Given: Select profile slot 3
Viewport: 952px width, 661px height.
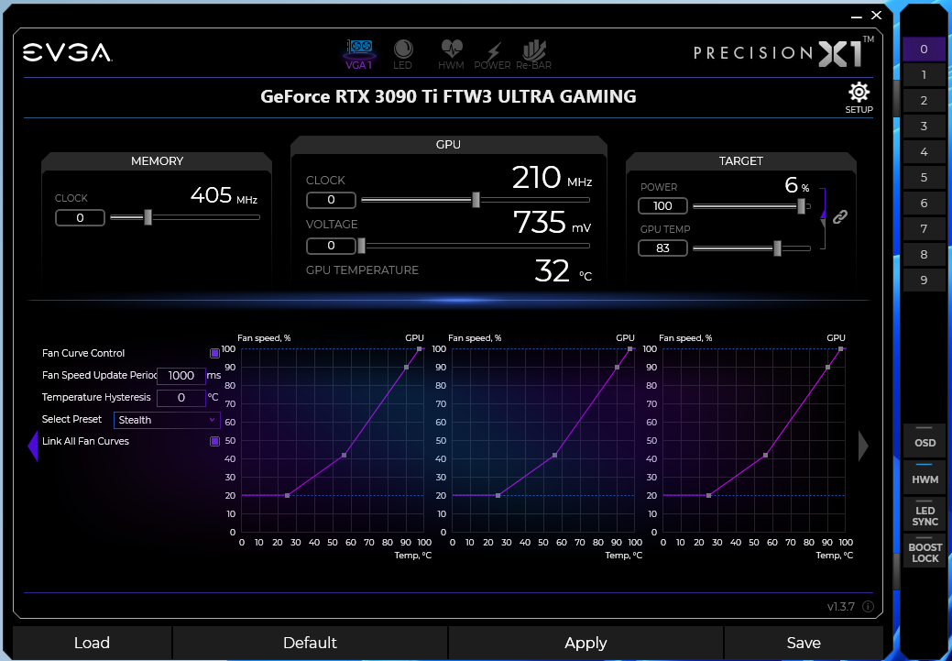Looking at the screenshot, I should point(924,126).
